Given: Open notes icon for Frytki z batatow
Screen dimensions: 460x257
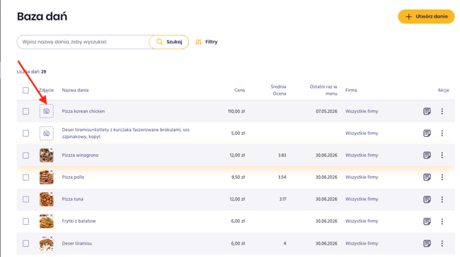Looking at the screenshot, I should click(427, 221).
